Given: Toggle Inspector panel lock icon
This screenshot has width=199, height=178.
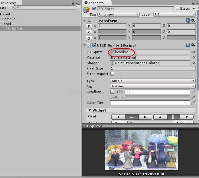Looking at the screenshot, I should [193, 3].
